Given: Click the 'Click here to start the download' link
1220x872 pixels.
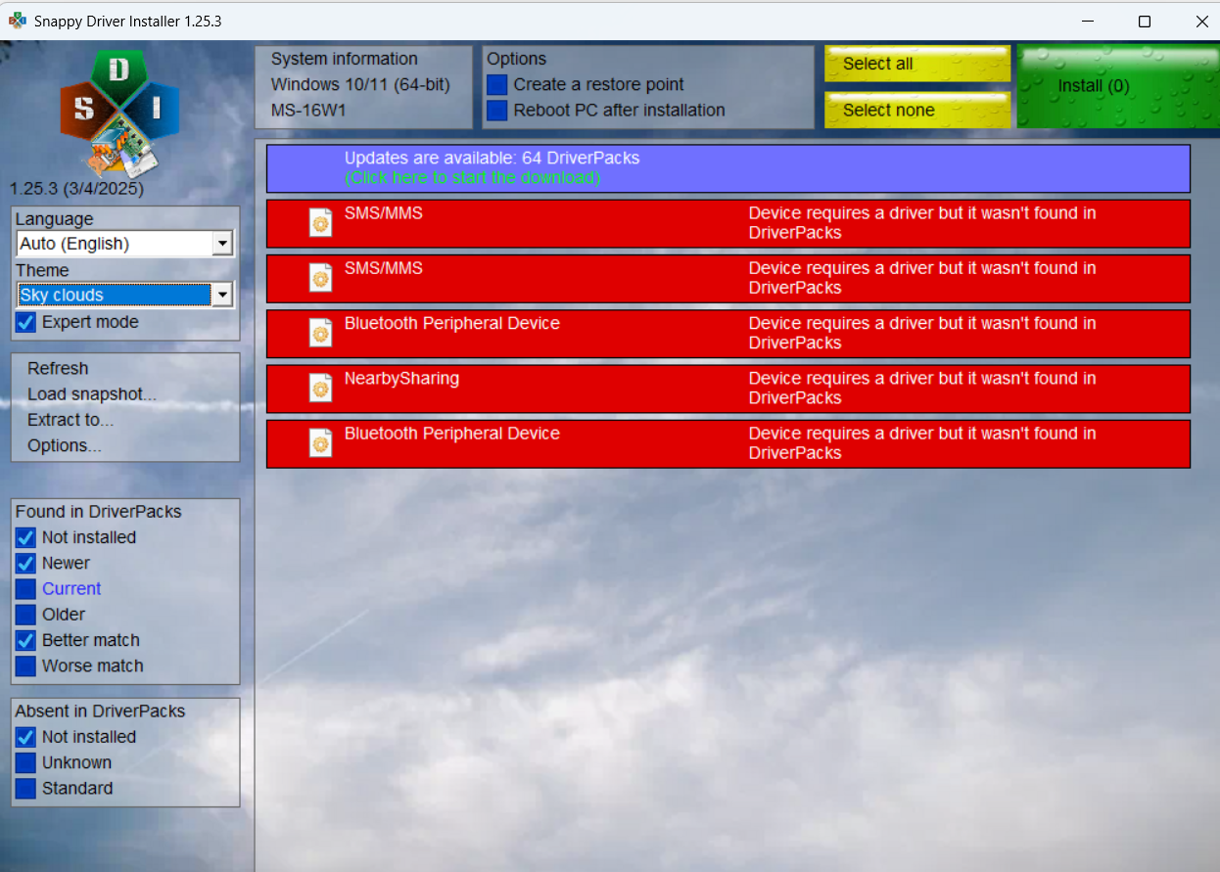Looking at the screenshot, I should tap(472, 178).
